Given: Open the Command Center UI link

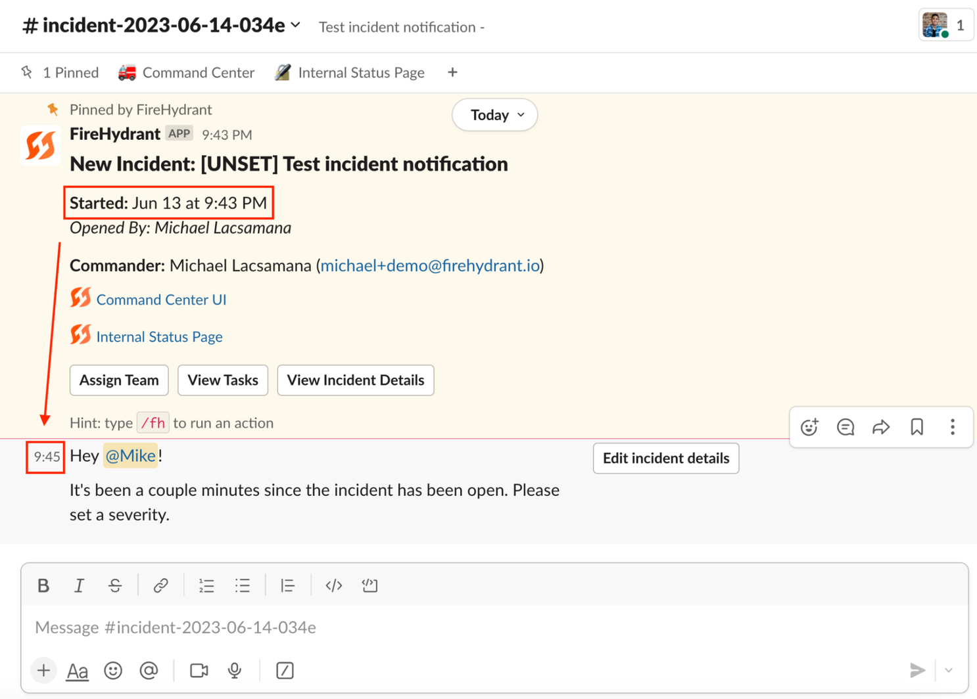Looking at the screenshot, I should click(x=161, y=300).
